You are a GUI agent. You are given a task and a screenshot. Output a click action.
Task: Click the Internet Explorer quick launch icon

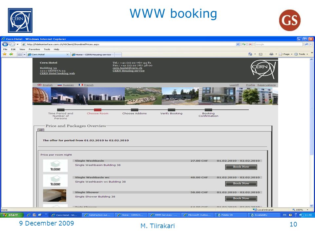[x=29, y=215]
